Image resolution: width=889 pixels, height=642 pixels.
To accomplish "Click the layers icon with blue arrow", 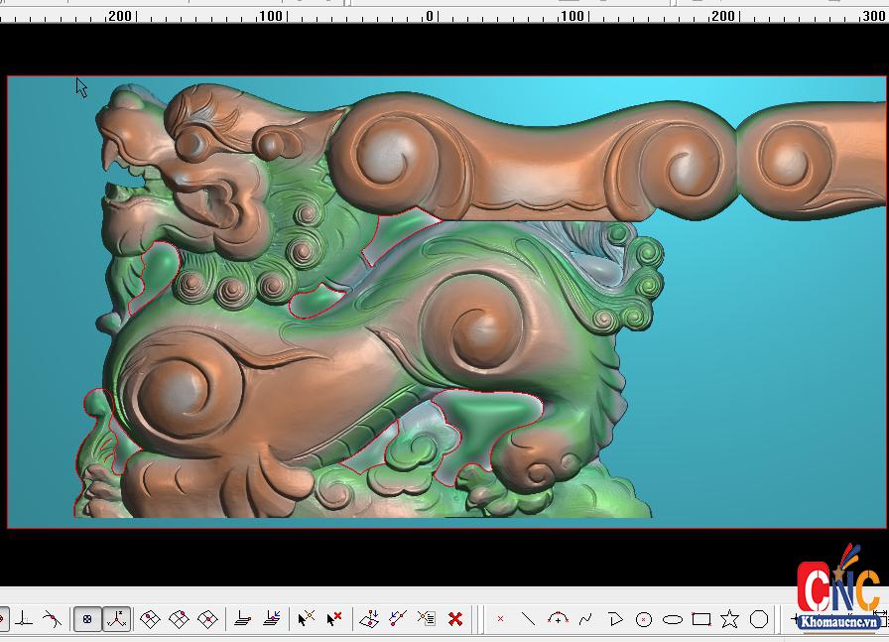I will coord(272,619).
